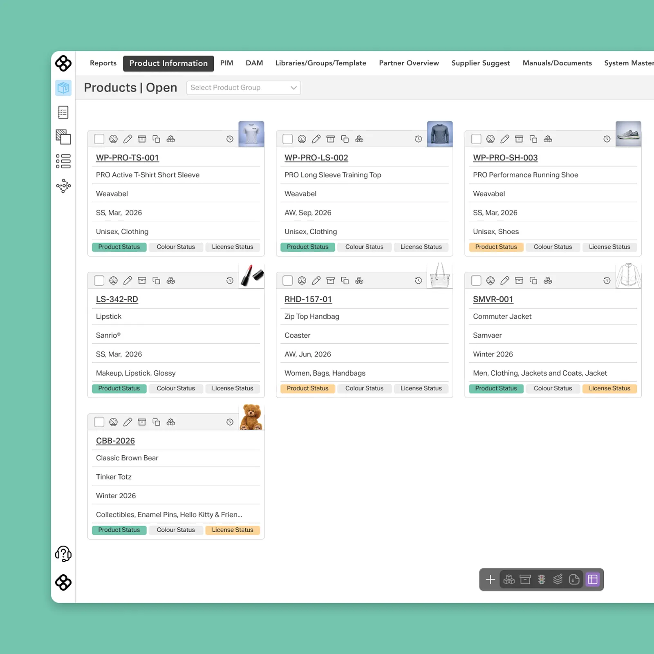Viewport: 654px width, 654px height.
Task: Select the RHD-157-01 card checkbox
Action: pos(288,280)
